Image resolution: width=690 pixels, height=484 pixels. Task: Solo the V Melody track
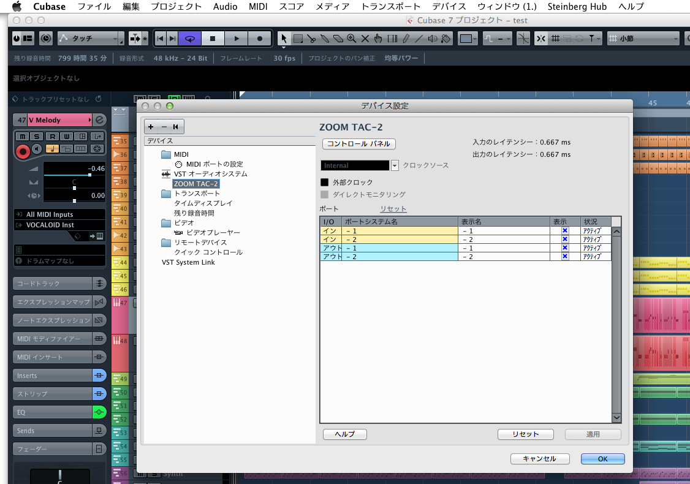pyautogui.click(x=37, y=137)
